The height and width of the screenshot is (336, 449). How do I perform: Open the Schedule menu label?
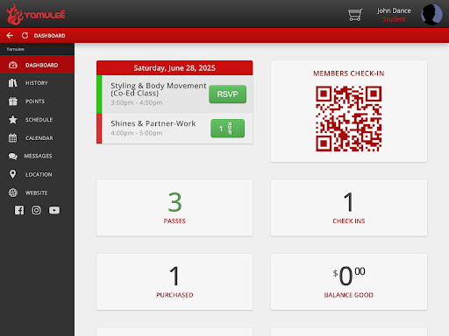coord(39,120)
